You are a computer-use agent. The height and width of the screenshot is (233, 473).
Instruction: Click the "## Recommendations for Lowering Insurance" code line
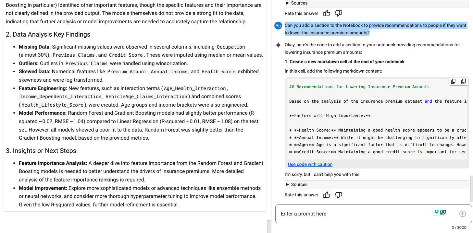(359, 87)
